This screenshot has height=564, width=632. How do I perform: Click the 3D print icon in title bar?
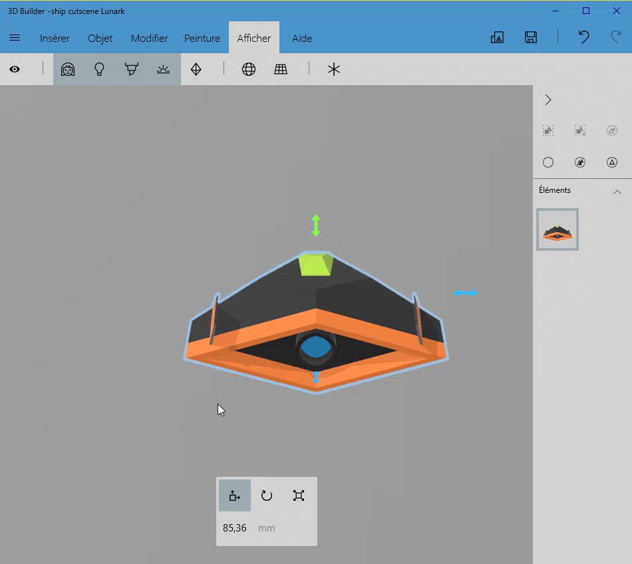497,37
